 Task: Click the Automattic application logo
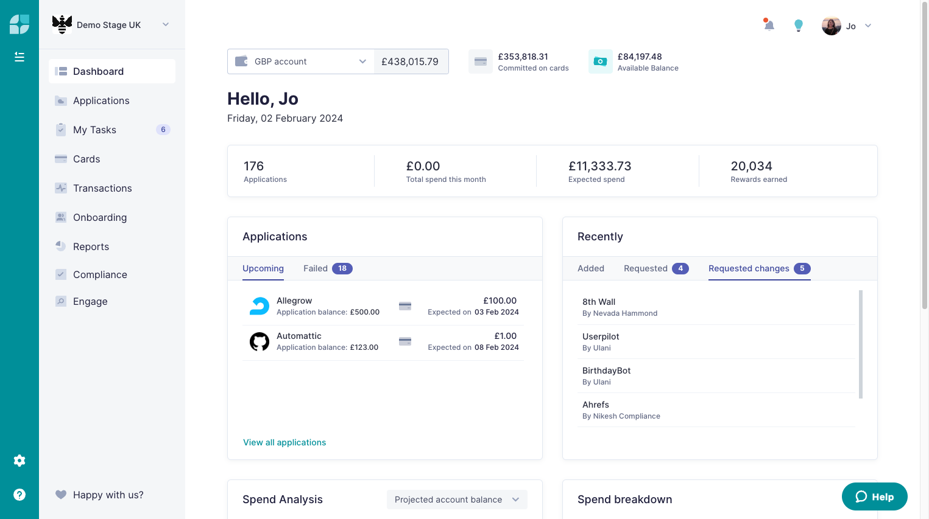260,341
